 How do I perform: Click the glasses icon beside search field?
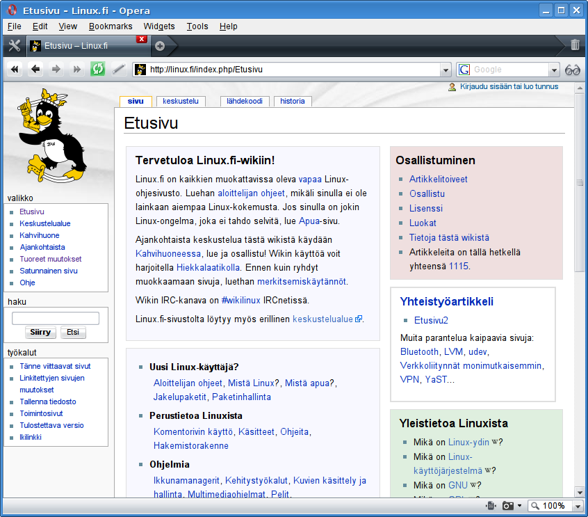[x=573, y=70]
